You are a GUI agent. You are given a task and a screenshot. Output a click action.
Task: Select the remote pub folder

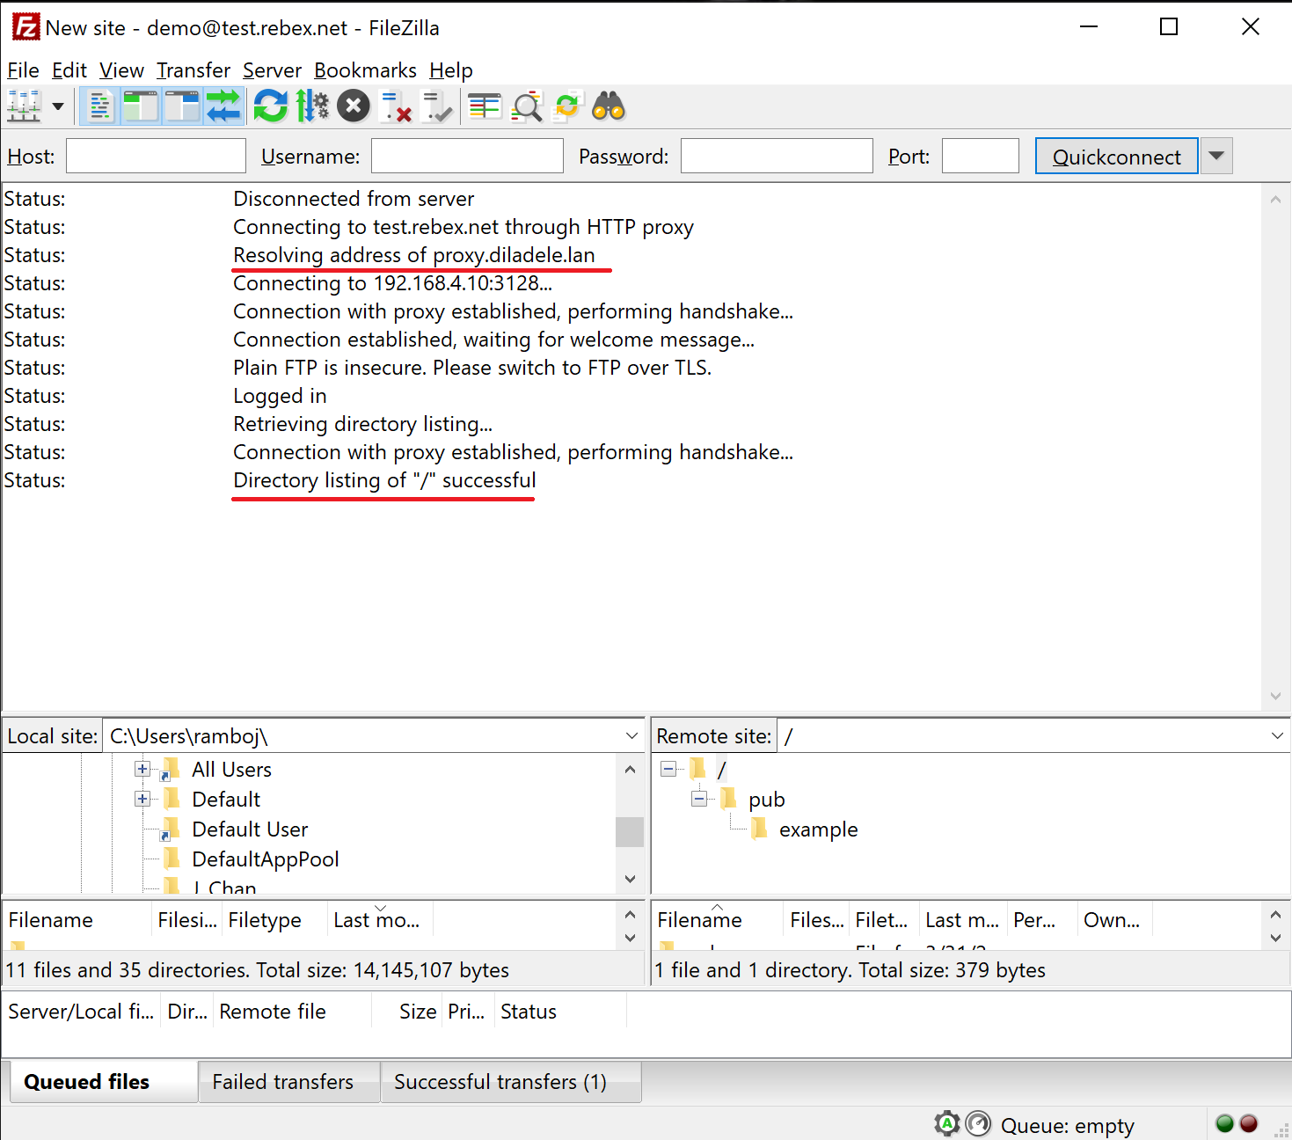coord(766,800)
